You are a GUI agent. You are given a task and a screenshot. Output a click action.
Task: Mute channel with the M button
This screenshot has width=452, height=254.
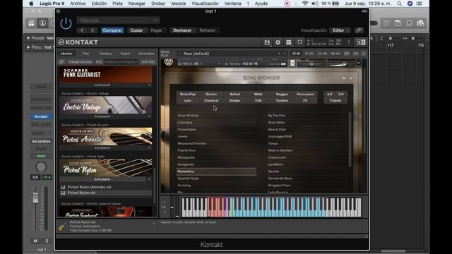(35, 241)
